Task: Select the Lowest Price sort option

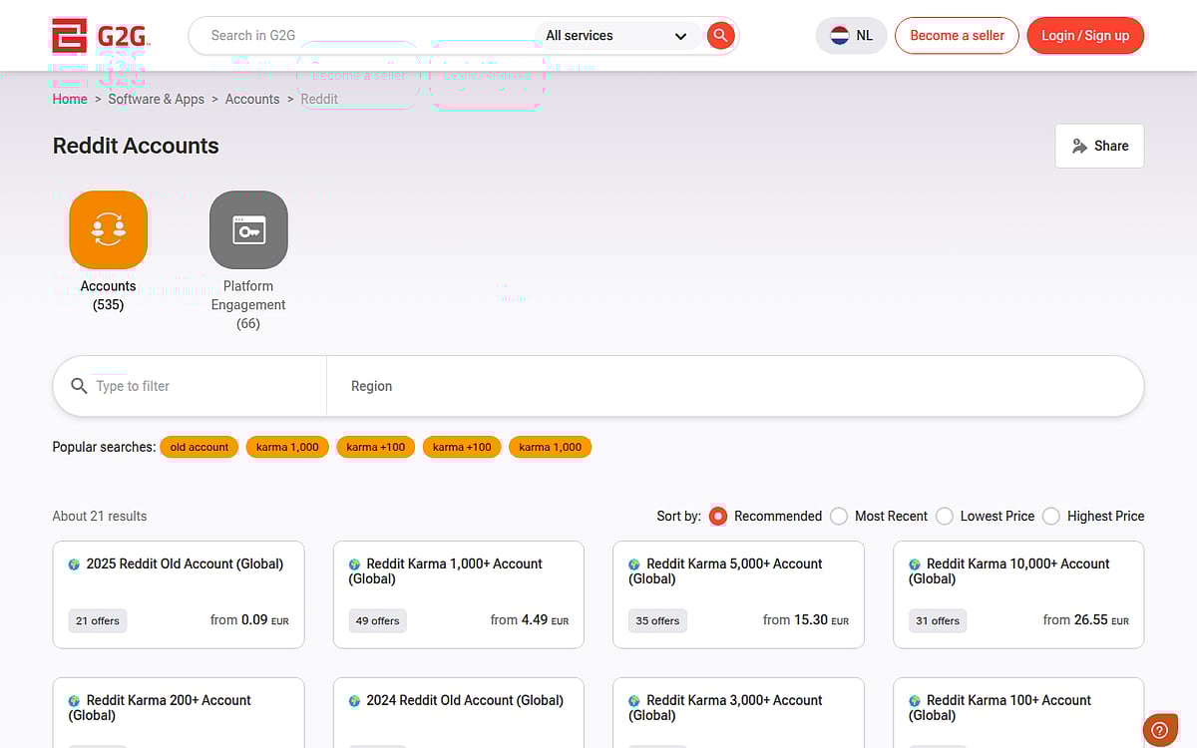Action: [945, 516]
